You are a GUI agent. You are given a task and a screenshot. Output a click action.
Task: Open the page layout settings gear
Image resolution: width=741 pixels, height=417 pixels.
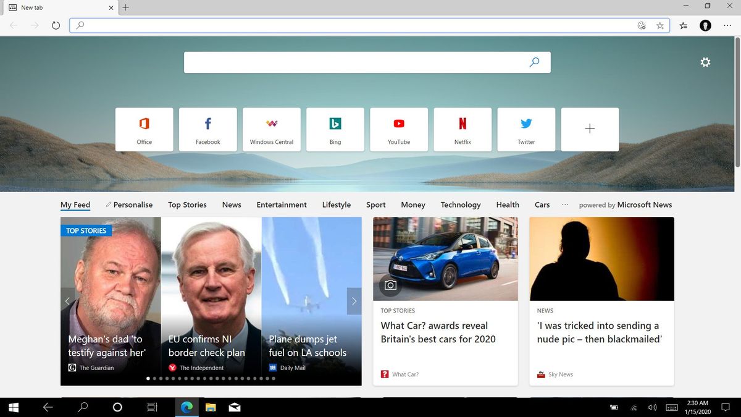(x=705, y=62)
